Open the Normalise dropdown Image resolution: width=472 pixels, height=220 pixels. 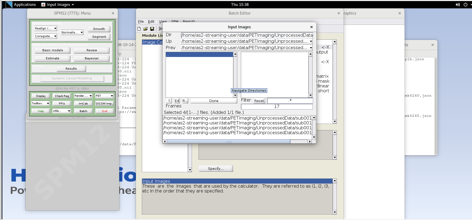pos(72,32)
